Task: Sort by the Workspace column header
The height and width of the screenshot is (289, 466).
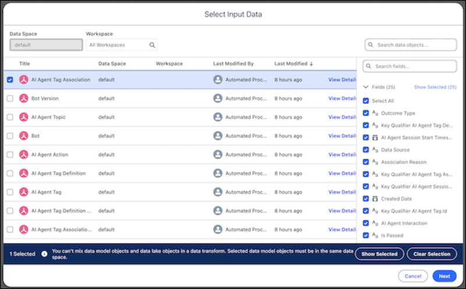Action: tap(169, 63)
